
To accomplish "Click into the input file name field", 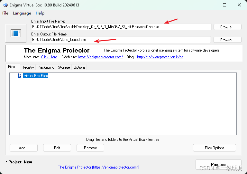I will 121,27.
